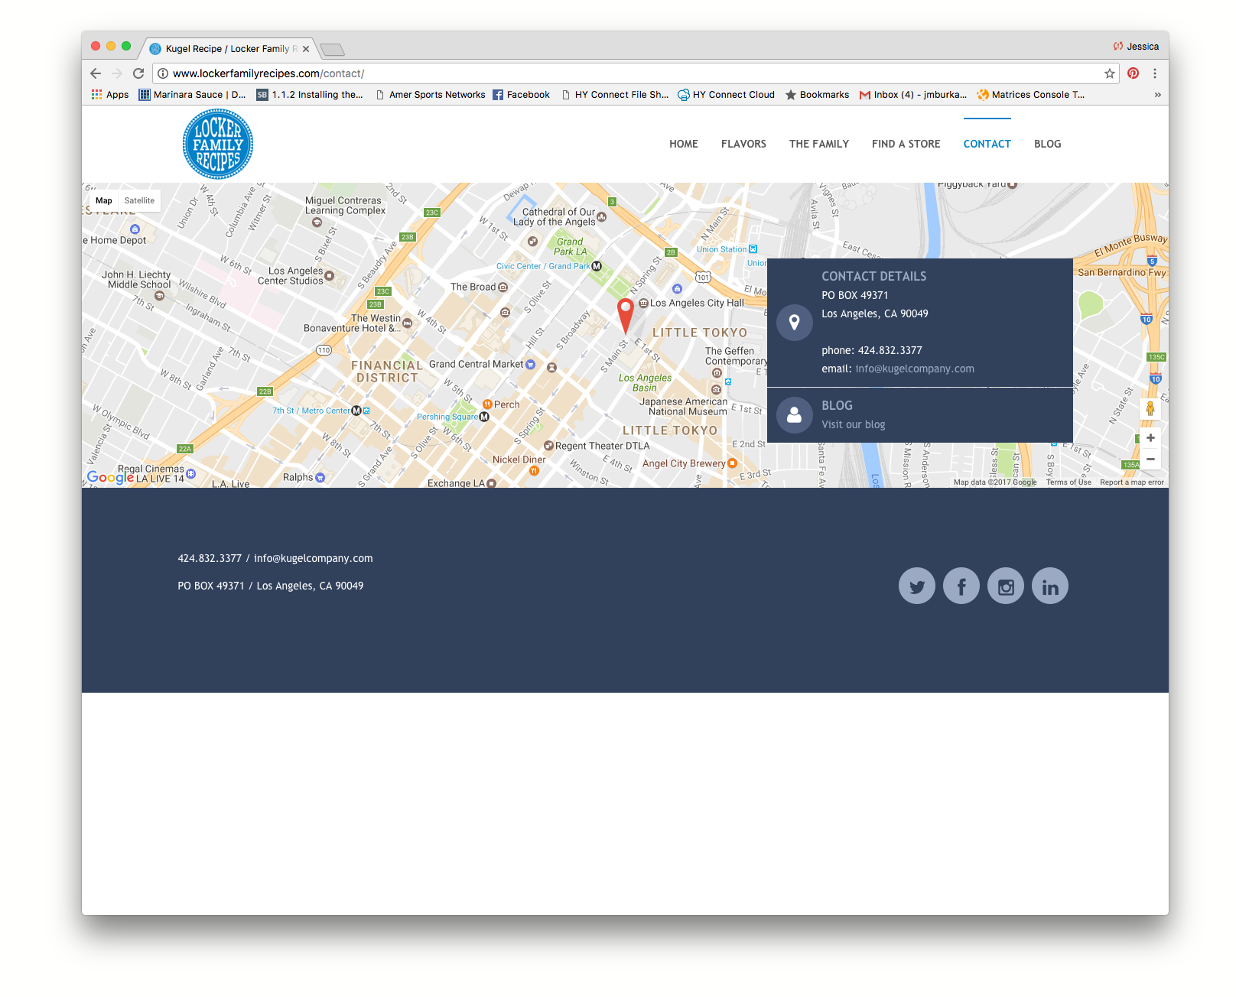Click Perch restaurant marker on map
Screen dimensions: 1236x997
tap(487, 404)
